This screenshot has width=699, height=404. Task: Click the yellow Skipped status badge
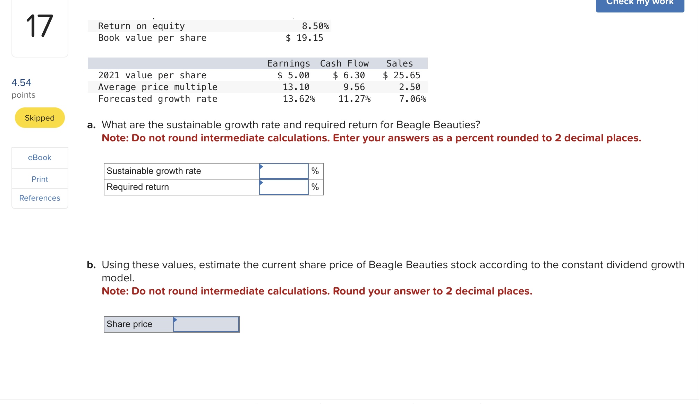(x=40, y=117)
